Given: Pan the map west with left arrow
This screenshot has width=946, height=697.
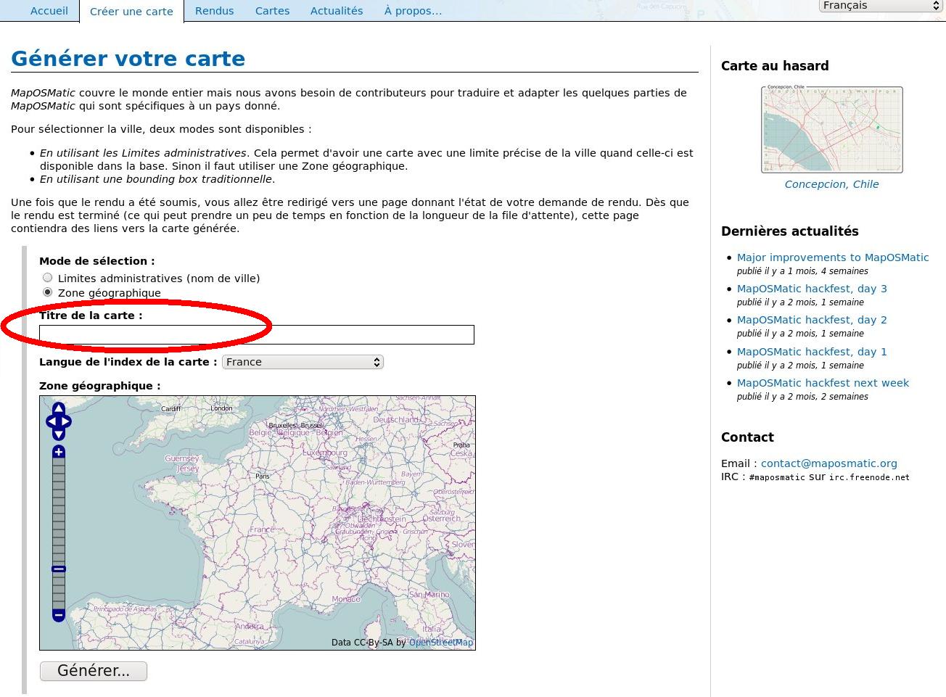Looking at the screenshot, I should [51, 421].
